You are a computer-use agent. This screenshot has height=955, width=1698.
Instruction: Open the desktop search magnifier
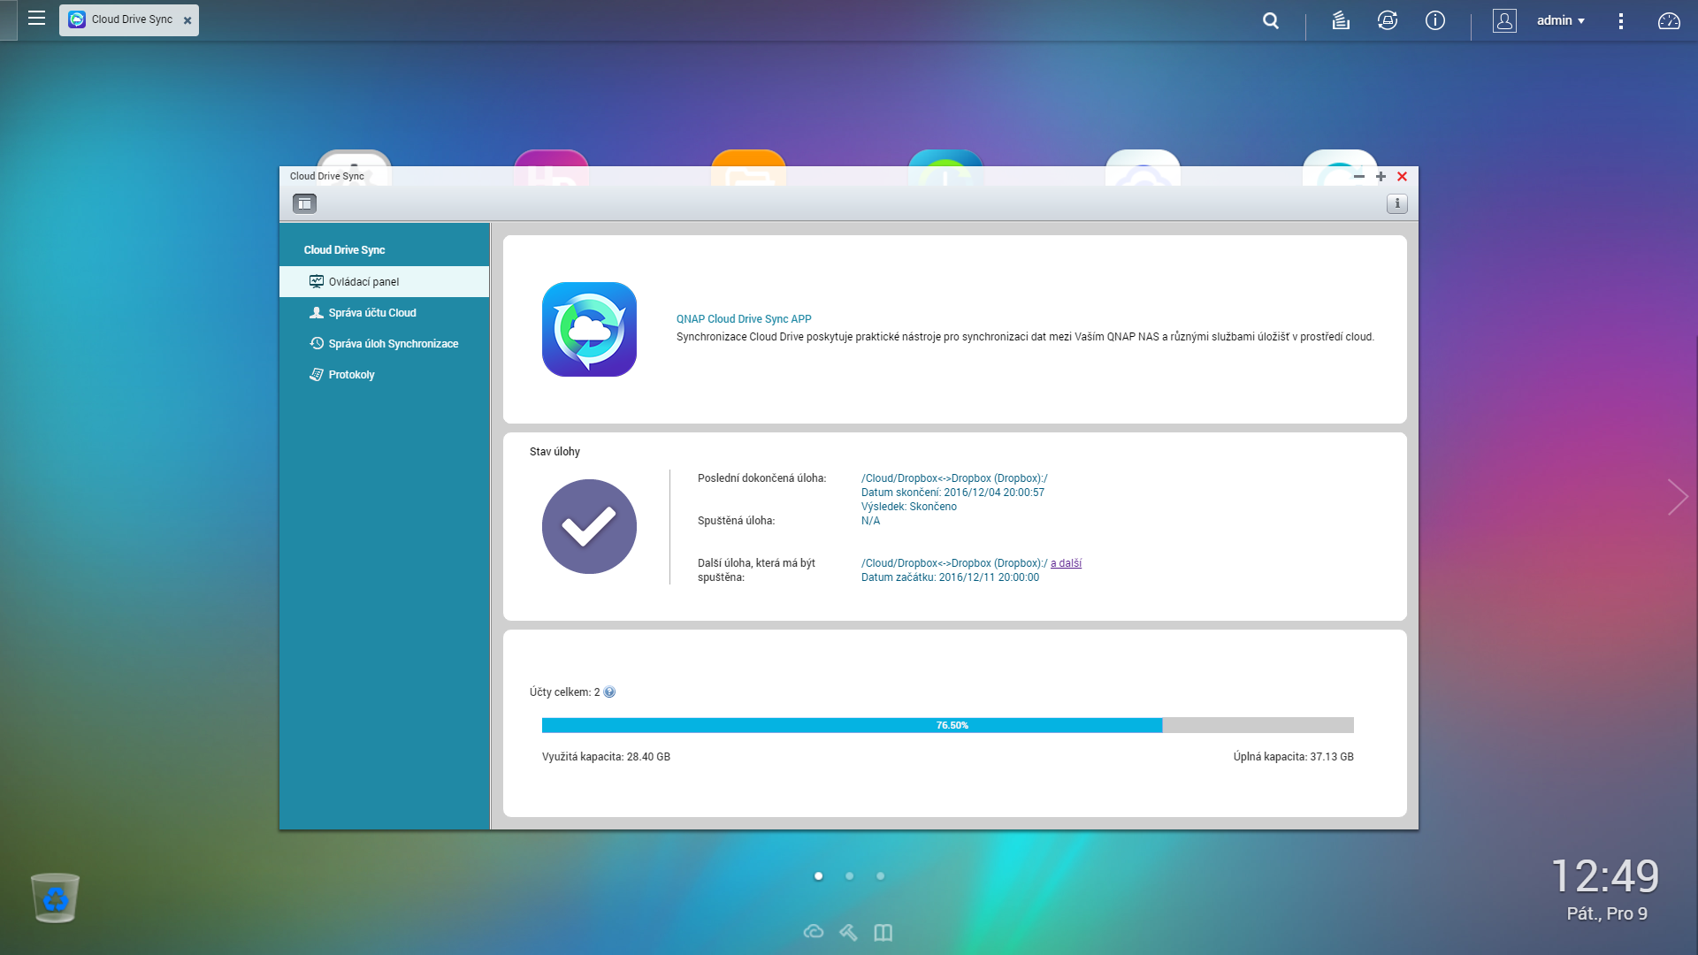click(x=1271, y=20)
